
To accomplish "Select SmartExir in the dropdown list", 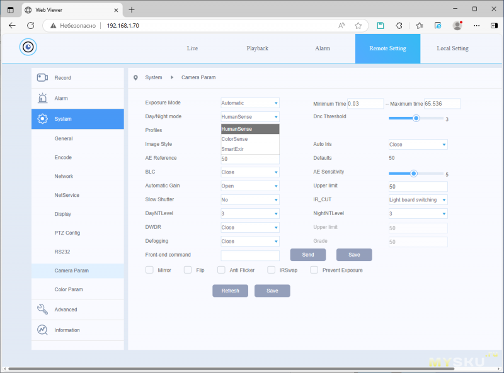I will (x=250, y=149).
